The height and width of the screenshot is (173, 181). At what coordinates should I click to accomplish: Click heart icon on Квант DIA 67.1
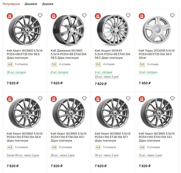[x=128, y=98]
